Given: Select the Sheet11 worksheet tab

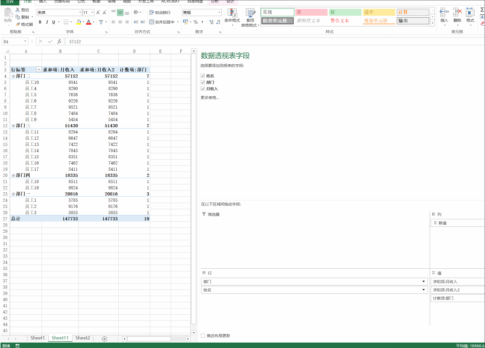Looking at the screenshot, I should 60,338.
